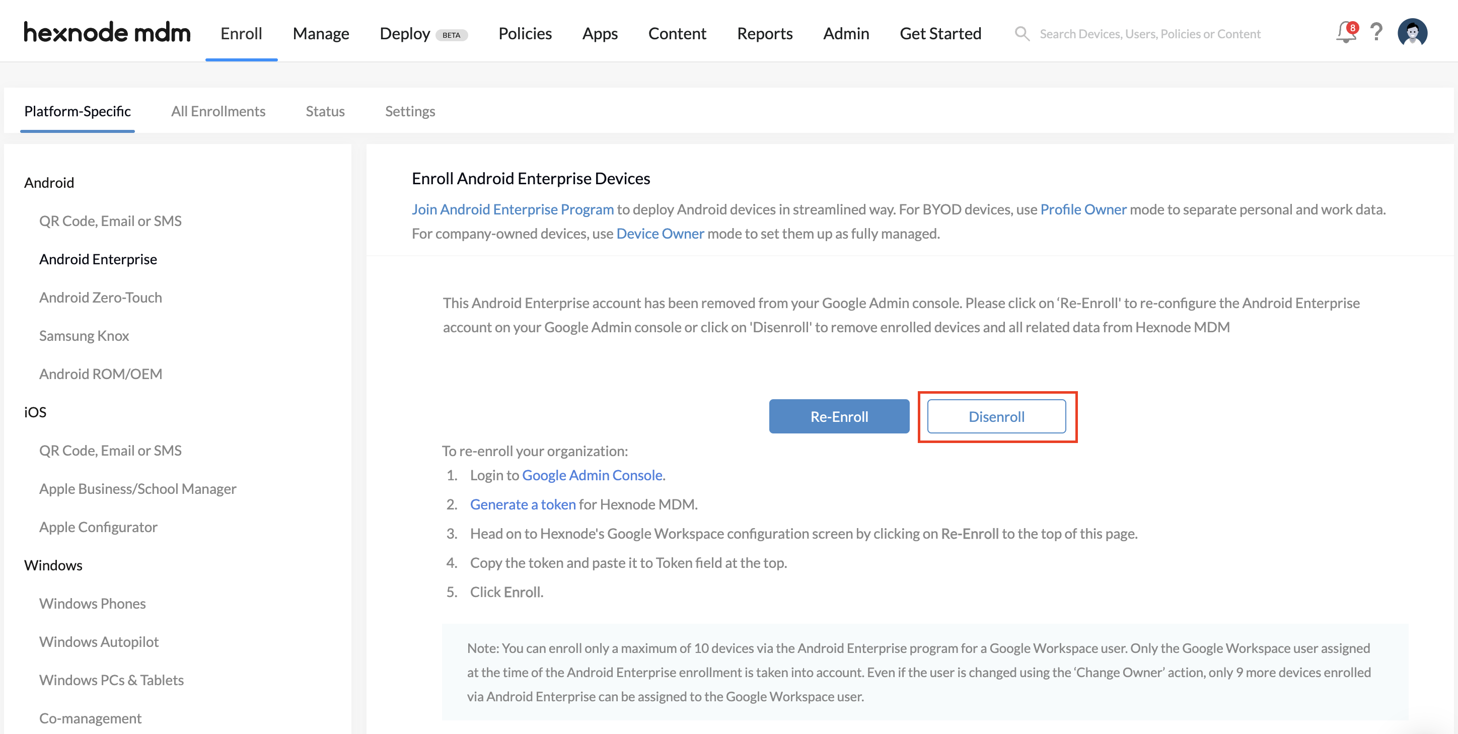Select Samsung Knox enrollment

[85, 336]
